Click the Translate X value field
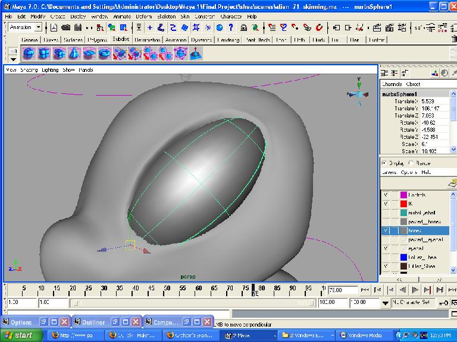The width and height of the screenshot is (457, 342). 434,101
